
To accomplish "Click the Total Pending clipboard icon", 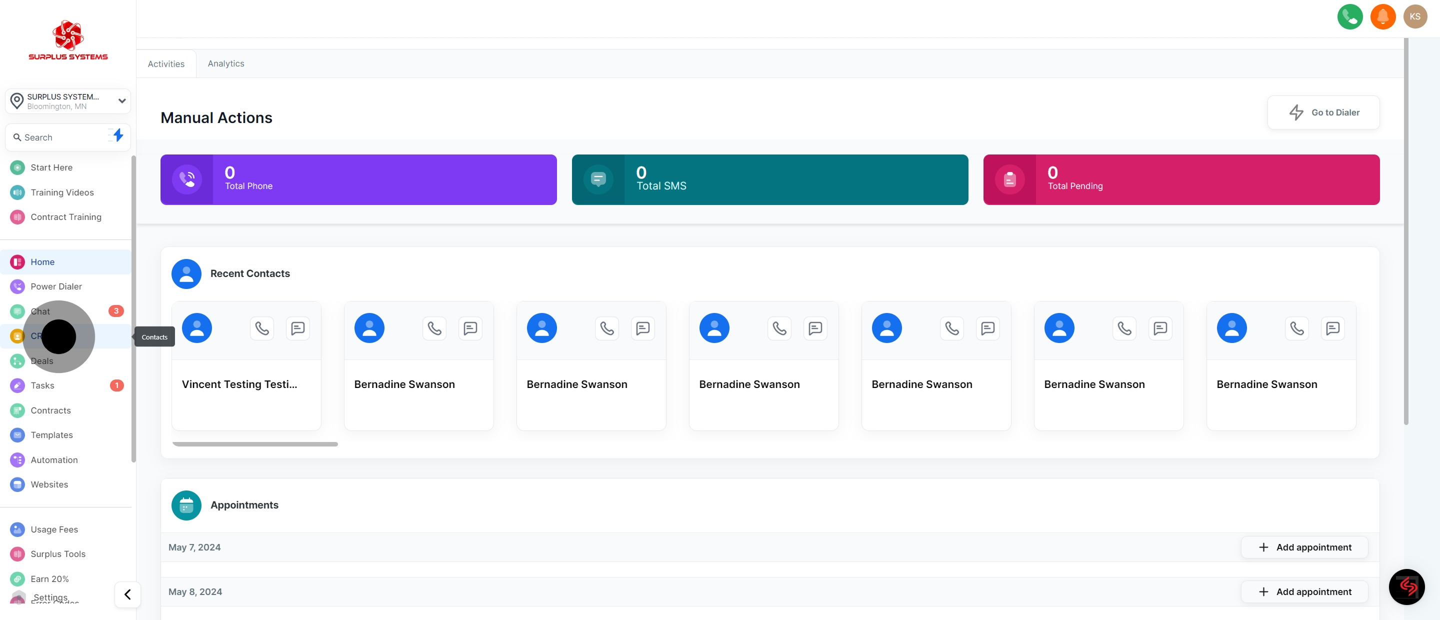I will click(1009, 179).
